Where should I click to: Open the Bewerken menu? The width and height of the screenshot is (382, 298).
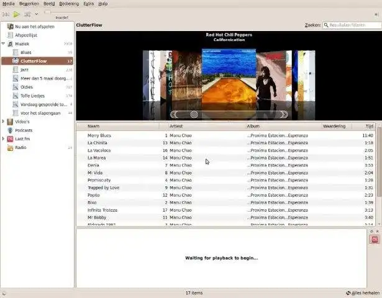tap(29, 4)
